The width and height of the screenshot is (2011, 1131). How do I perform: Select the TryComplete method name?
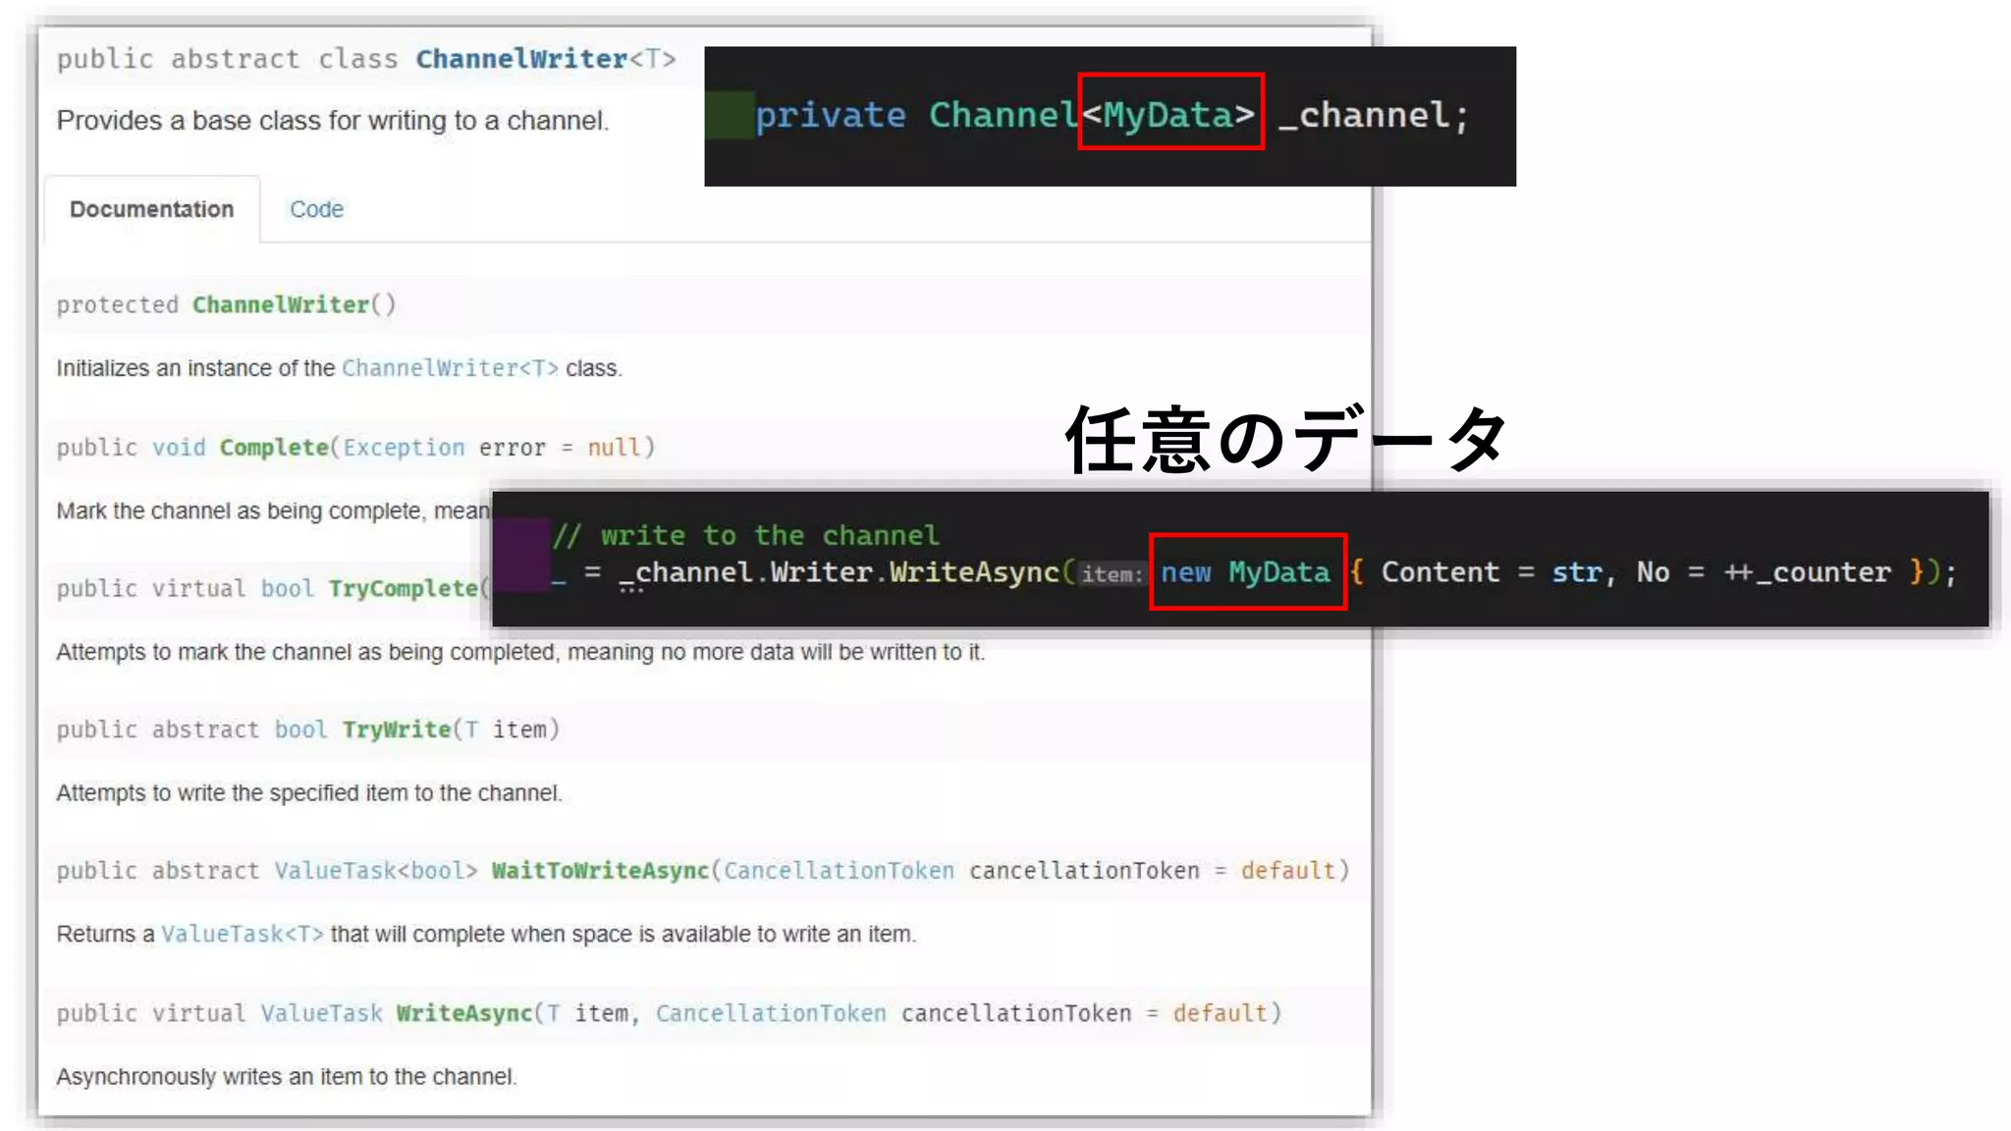pyautogui.click(x=403, y=588)
